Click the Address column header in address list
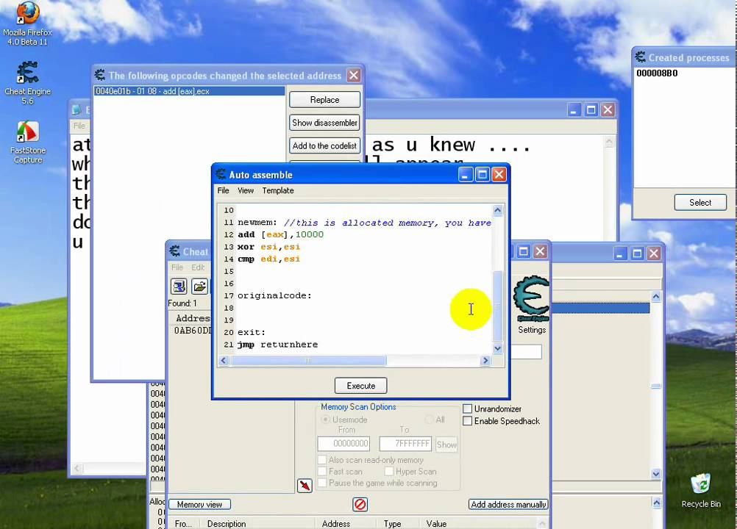This screenshot has width=737, height=529. pyautogui.click(x=335, y=524)
